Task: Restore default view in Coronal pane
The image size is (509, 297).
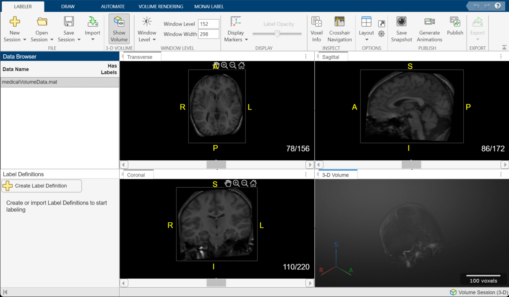Action: pos(253,183)
